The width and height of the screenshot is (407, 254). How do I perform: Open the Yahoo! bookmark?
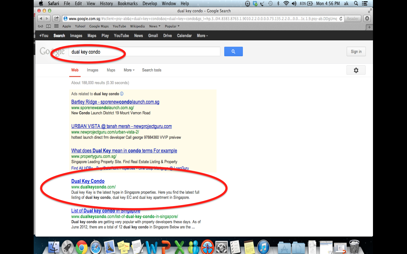pos(80,26)
